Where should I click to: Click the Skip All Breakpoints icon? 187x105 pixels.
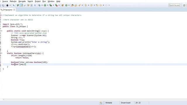point(14,5)
